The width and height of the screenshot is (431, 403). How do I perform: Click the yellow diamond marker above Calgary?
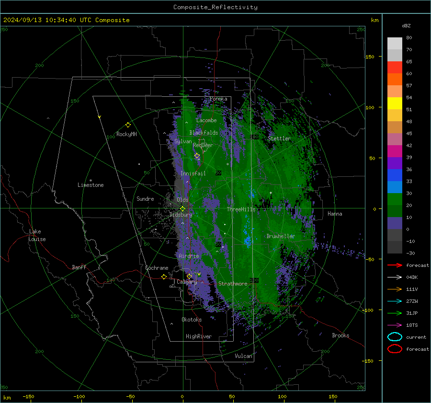[x=189, y=276]
